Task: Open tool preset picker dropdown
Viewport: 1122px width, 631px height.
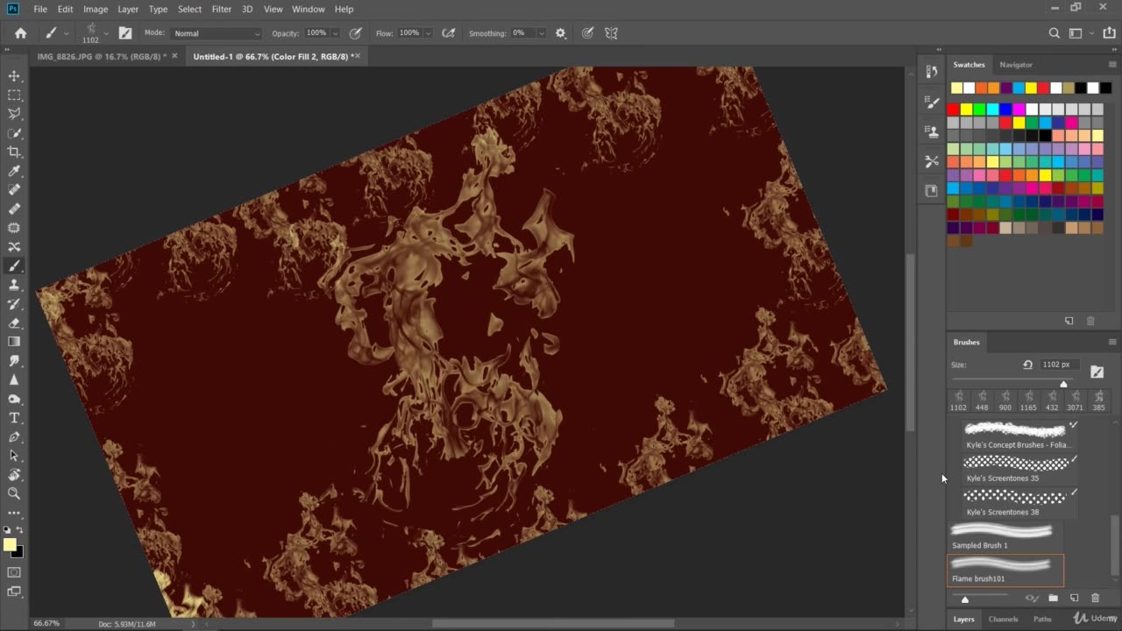Action: pos(66,33)
